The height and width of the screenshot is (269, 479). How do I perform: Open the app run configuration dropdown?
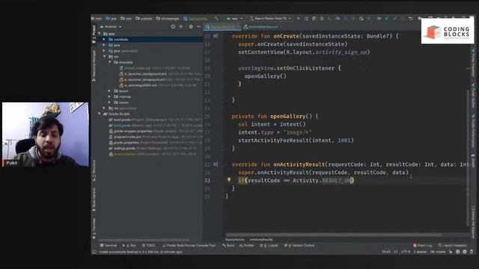(234, 19)
